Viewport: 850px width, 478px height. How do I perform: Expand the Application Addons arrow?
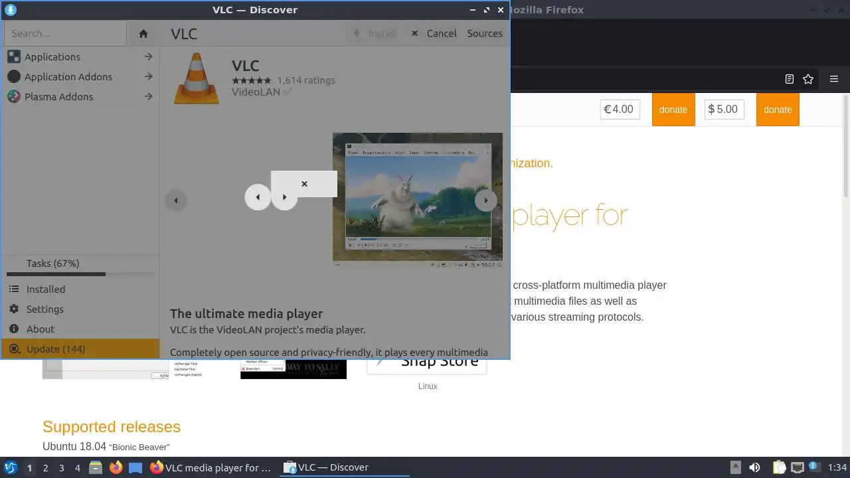tap(149, 77)
